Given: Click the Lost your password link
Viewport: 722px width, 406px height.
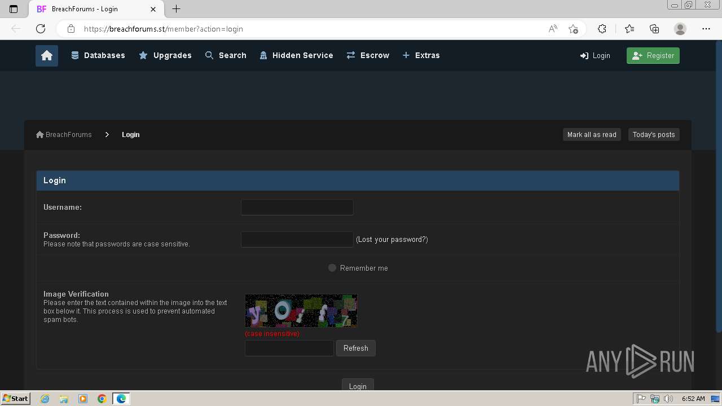Looking at the screenshot, I should coord(392,239).
